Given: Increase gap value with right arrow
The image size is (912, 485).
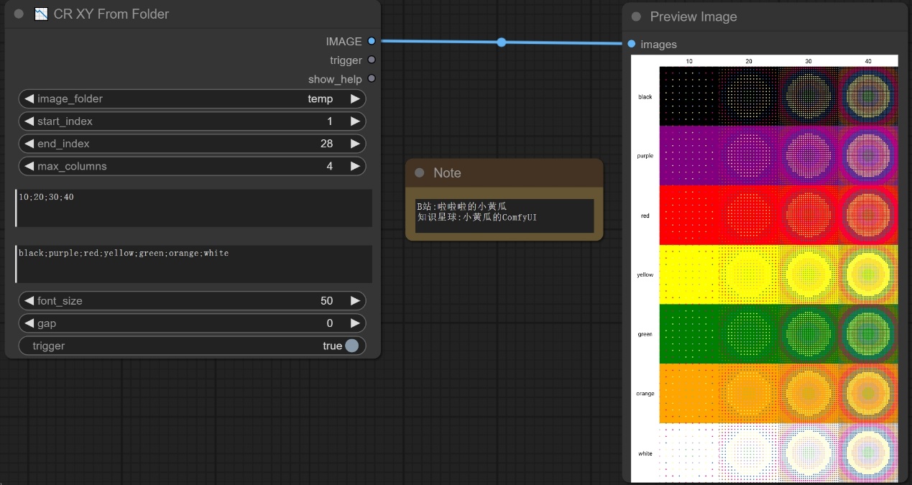Looking at the screenshot, I should (355, 323).
